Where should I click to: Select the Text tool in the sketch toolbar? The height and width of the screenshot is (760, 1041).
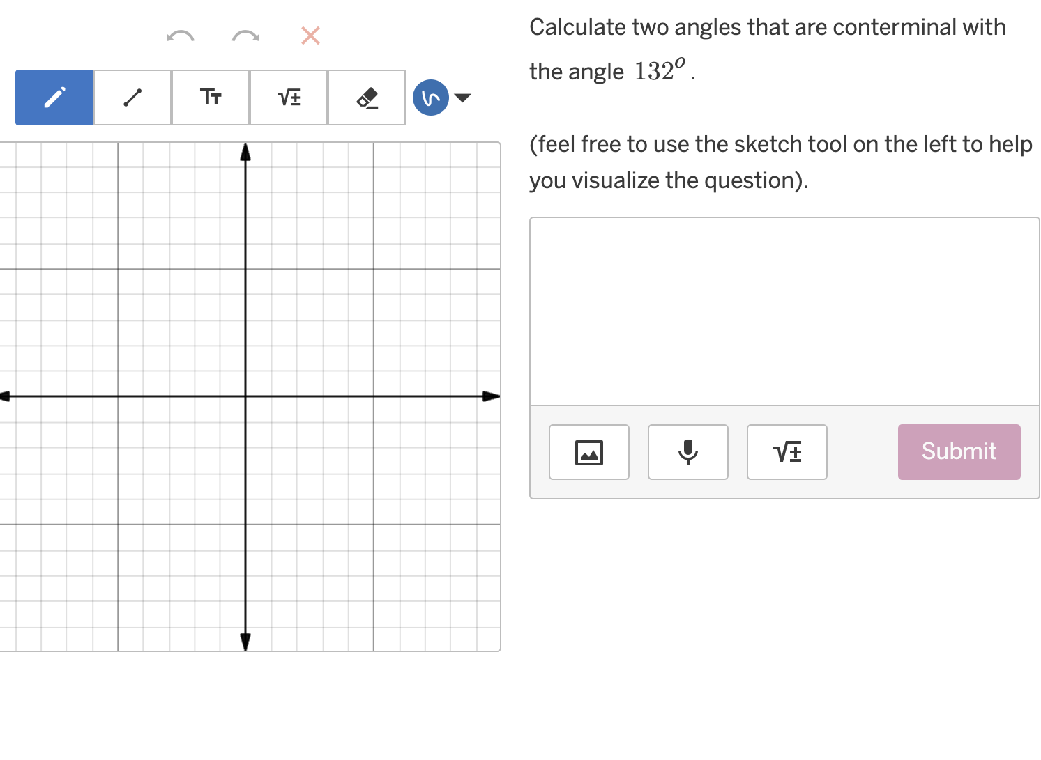(x=210, y=98)
